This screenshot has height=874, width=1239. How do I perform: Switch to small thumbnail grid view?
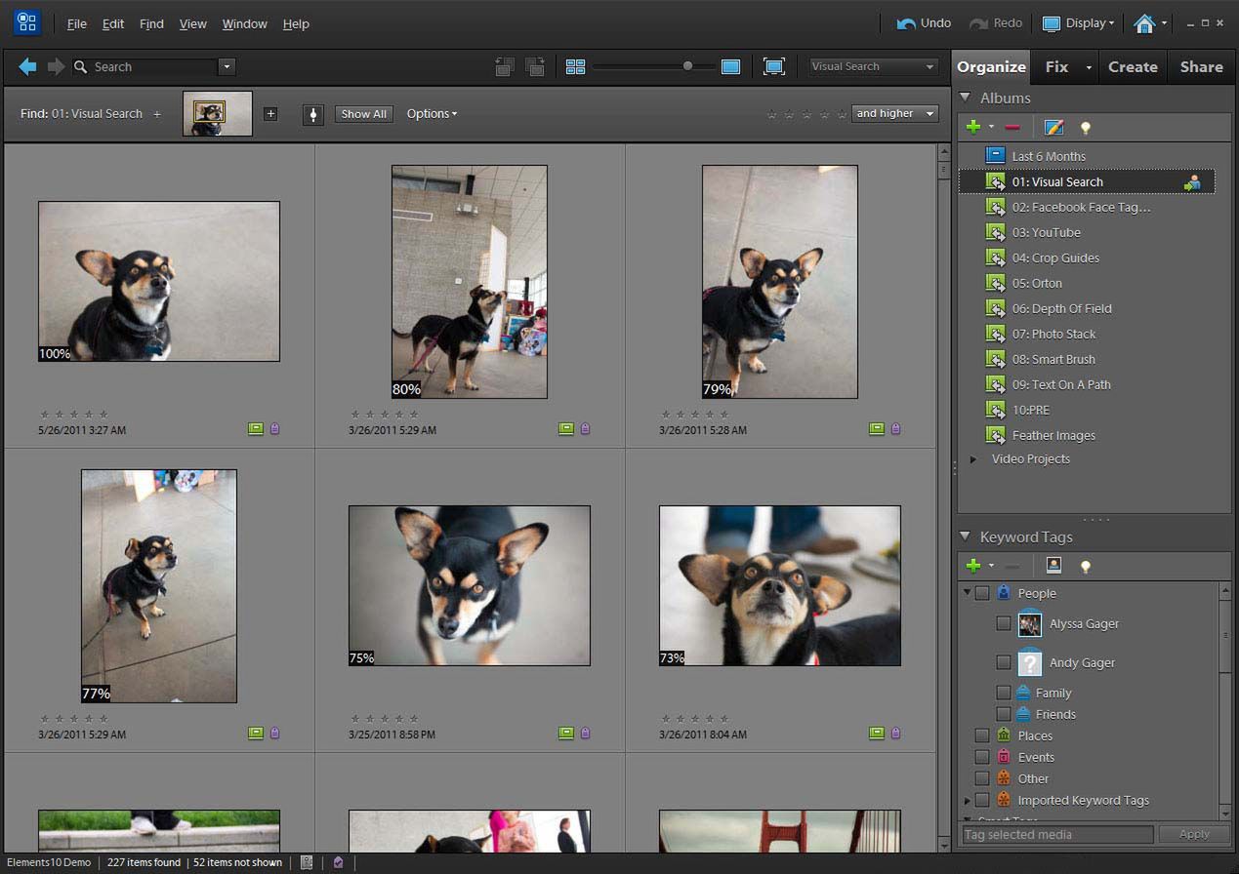pyautogui.click(x=575, y=66)
